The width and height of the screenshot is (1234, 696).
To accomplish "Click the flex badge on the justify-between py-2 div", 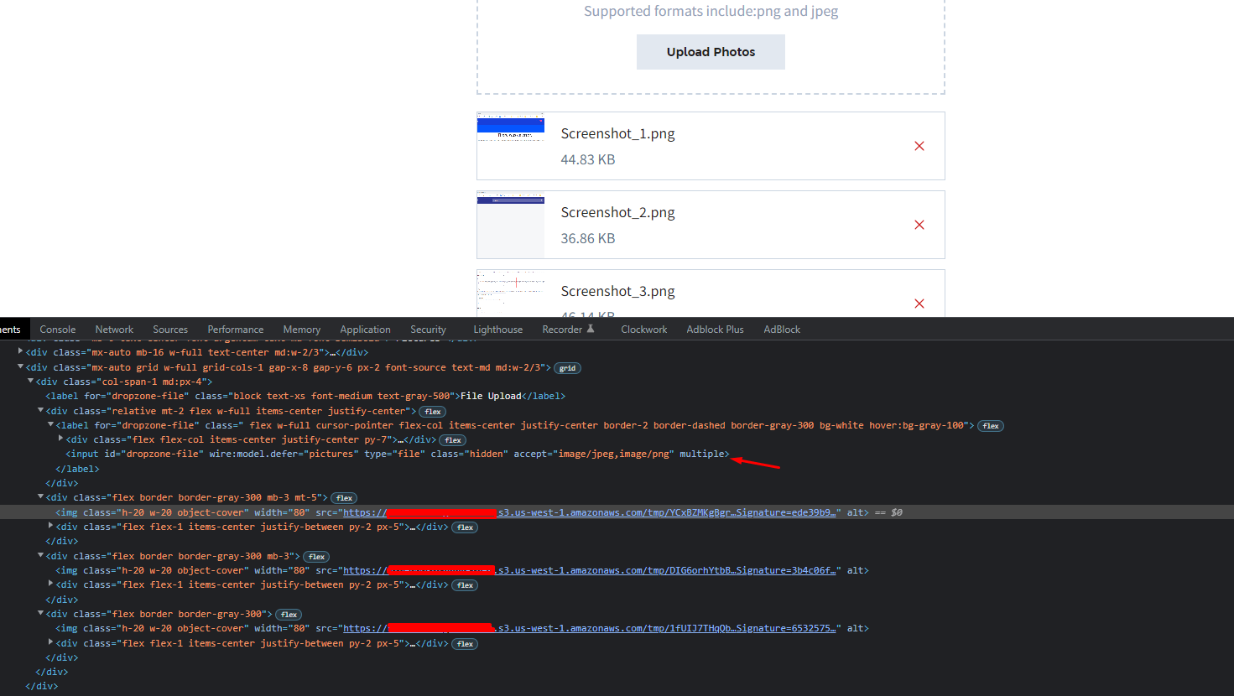I will tap(464, 527).
